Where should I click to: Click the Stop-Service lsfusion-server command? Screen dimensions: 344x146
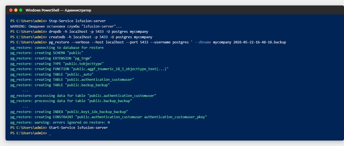[x=77, y=21]
